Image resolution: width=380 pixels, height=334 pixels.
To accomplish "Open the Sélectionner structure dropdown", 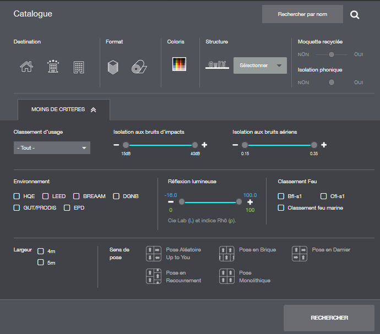I will point(260,65).
